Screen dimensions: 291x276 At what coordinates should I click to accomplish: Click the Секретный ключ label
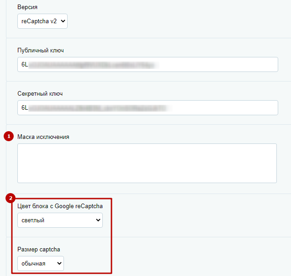40,94
